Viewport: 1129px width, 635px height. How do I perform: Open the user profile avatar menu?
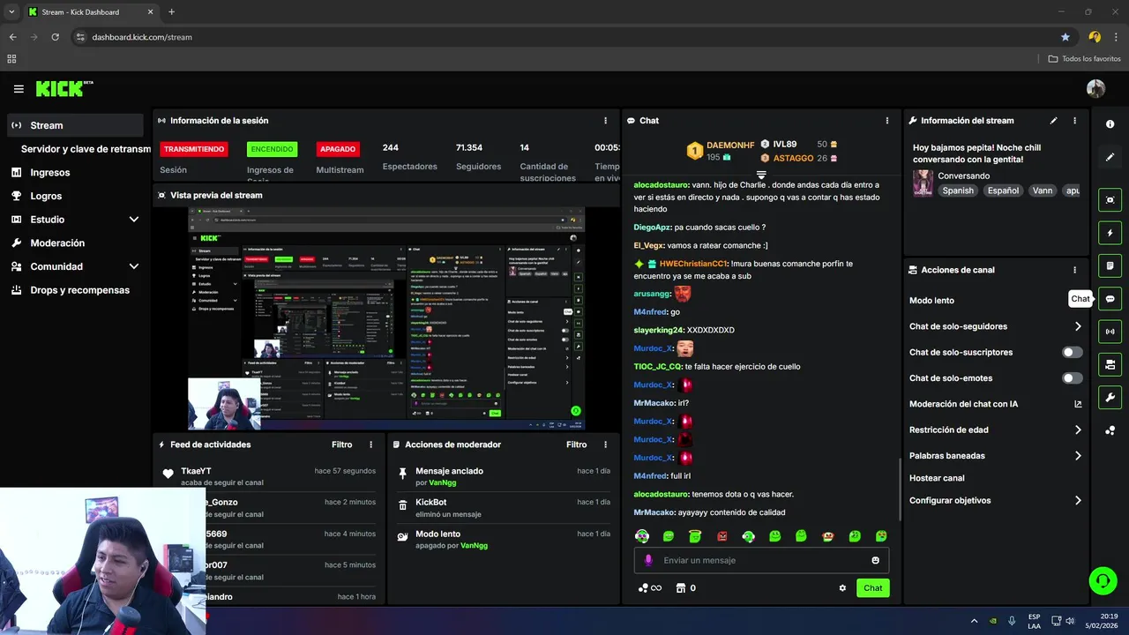tap(1095, 88)
